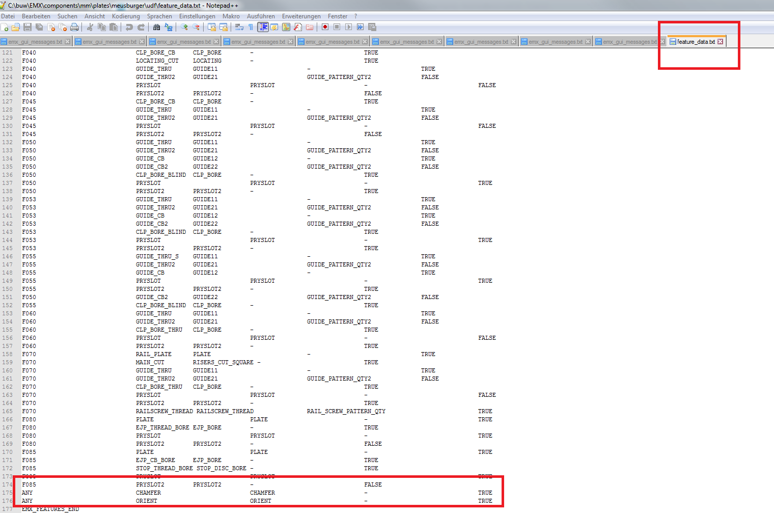Click the Open file folder icon
774x513 pixels.
tap(16, 27)
